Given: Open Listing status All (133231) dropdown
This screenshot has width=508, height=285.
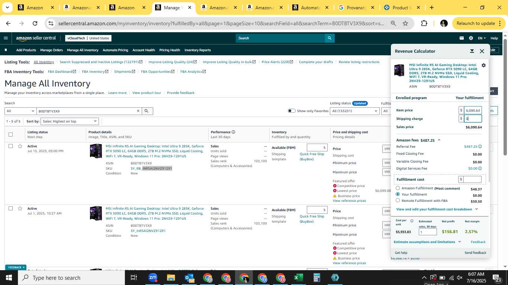Looking at the screenshot, I should point(355,111).
